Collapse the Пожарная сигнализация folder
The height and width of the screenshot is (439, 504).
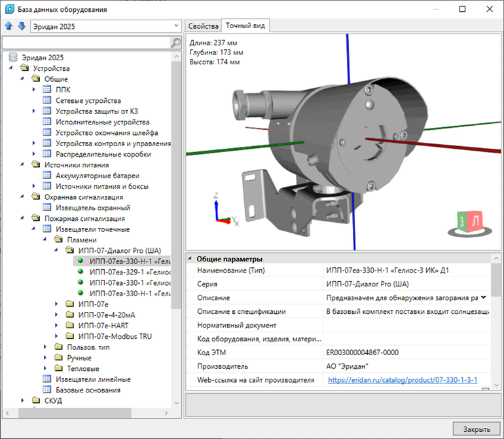[22, 218]
